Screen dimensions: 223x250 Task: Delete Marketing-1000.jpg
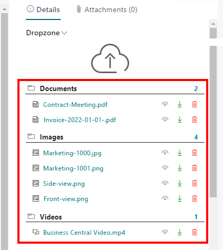tap(195, 153)
